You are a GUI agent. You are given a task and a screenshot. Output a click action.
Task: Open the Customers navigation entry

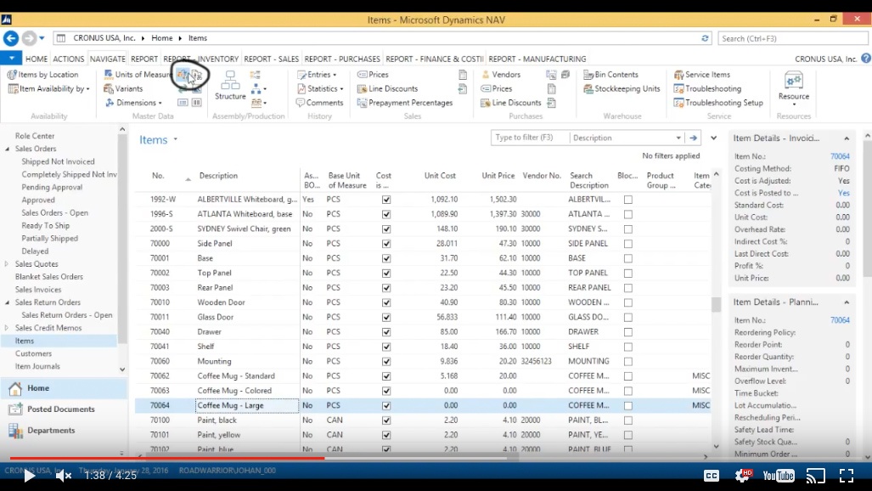point(33,353)
